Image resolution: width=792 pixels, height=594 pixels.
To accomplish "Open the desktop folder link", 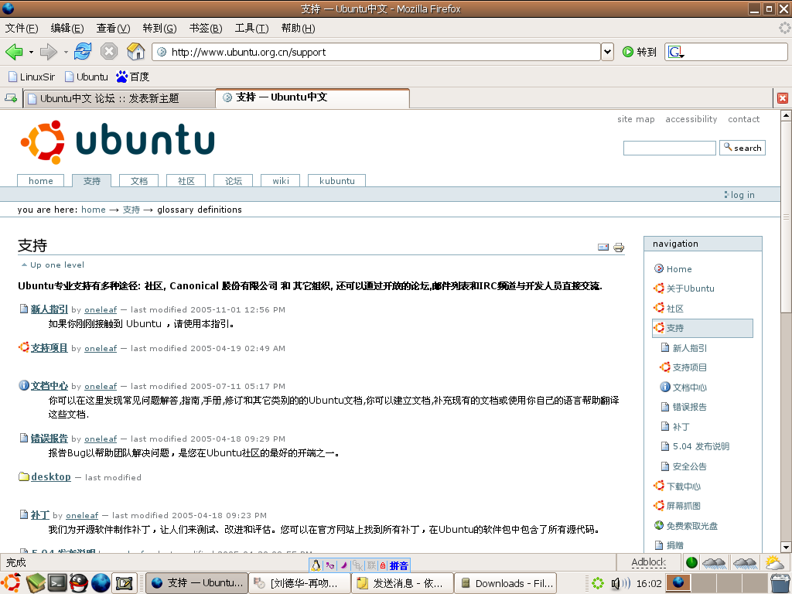I will coord(51,476).
